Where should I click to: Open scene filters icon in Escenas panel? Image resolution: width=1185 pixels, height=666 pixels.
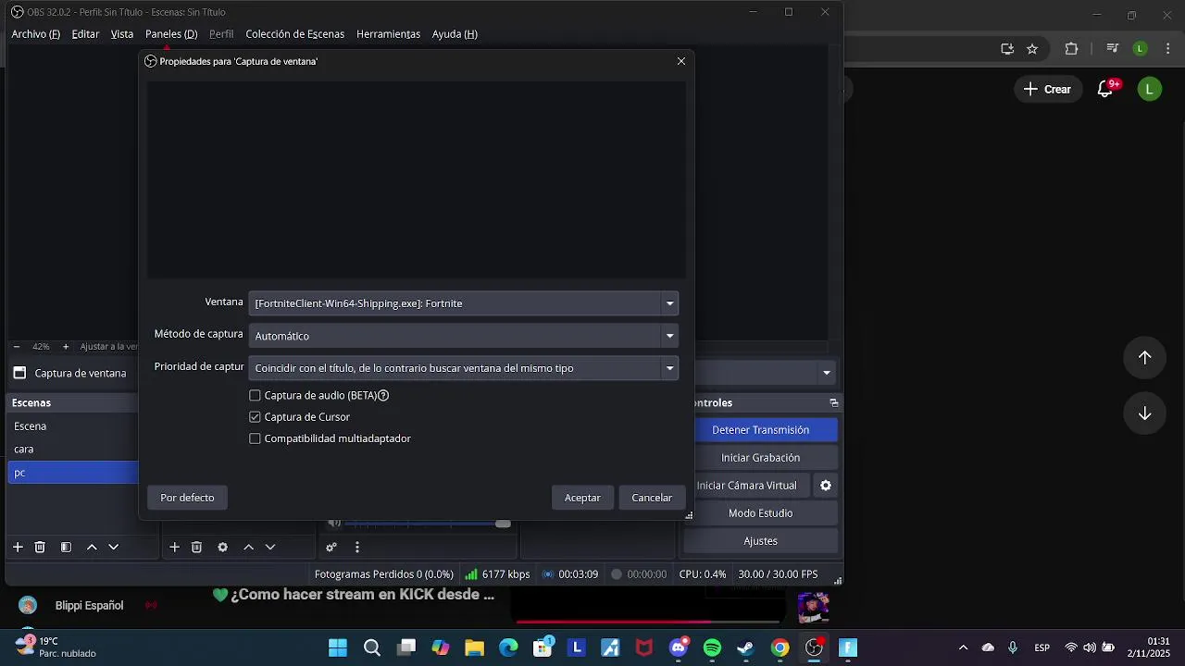tap(66, 547)
